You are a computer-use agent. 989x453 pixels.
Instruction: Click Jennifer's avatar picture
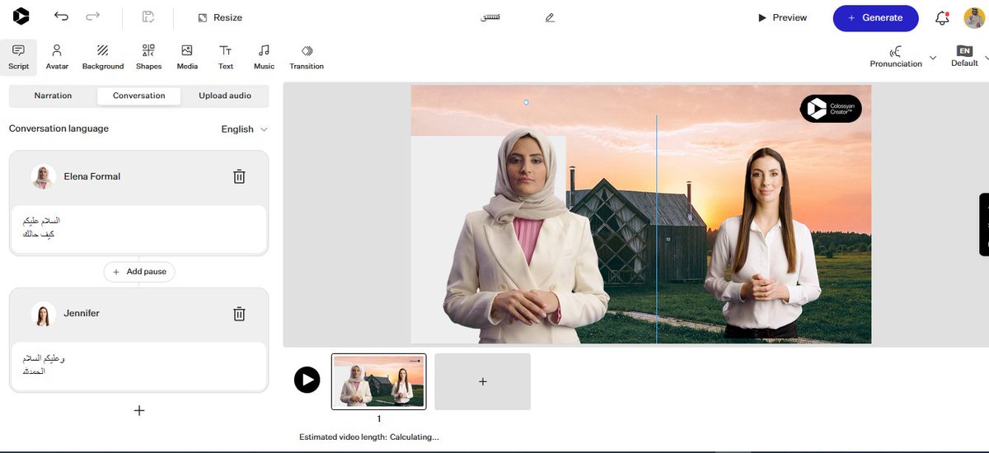tap(43, 313)
